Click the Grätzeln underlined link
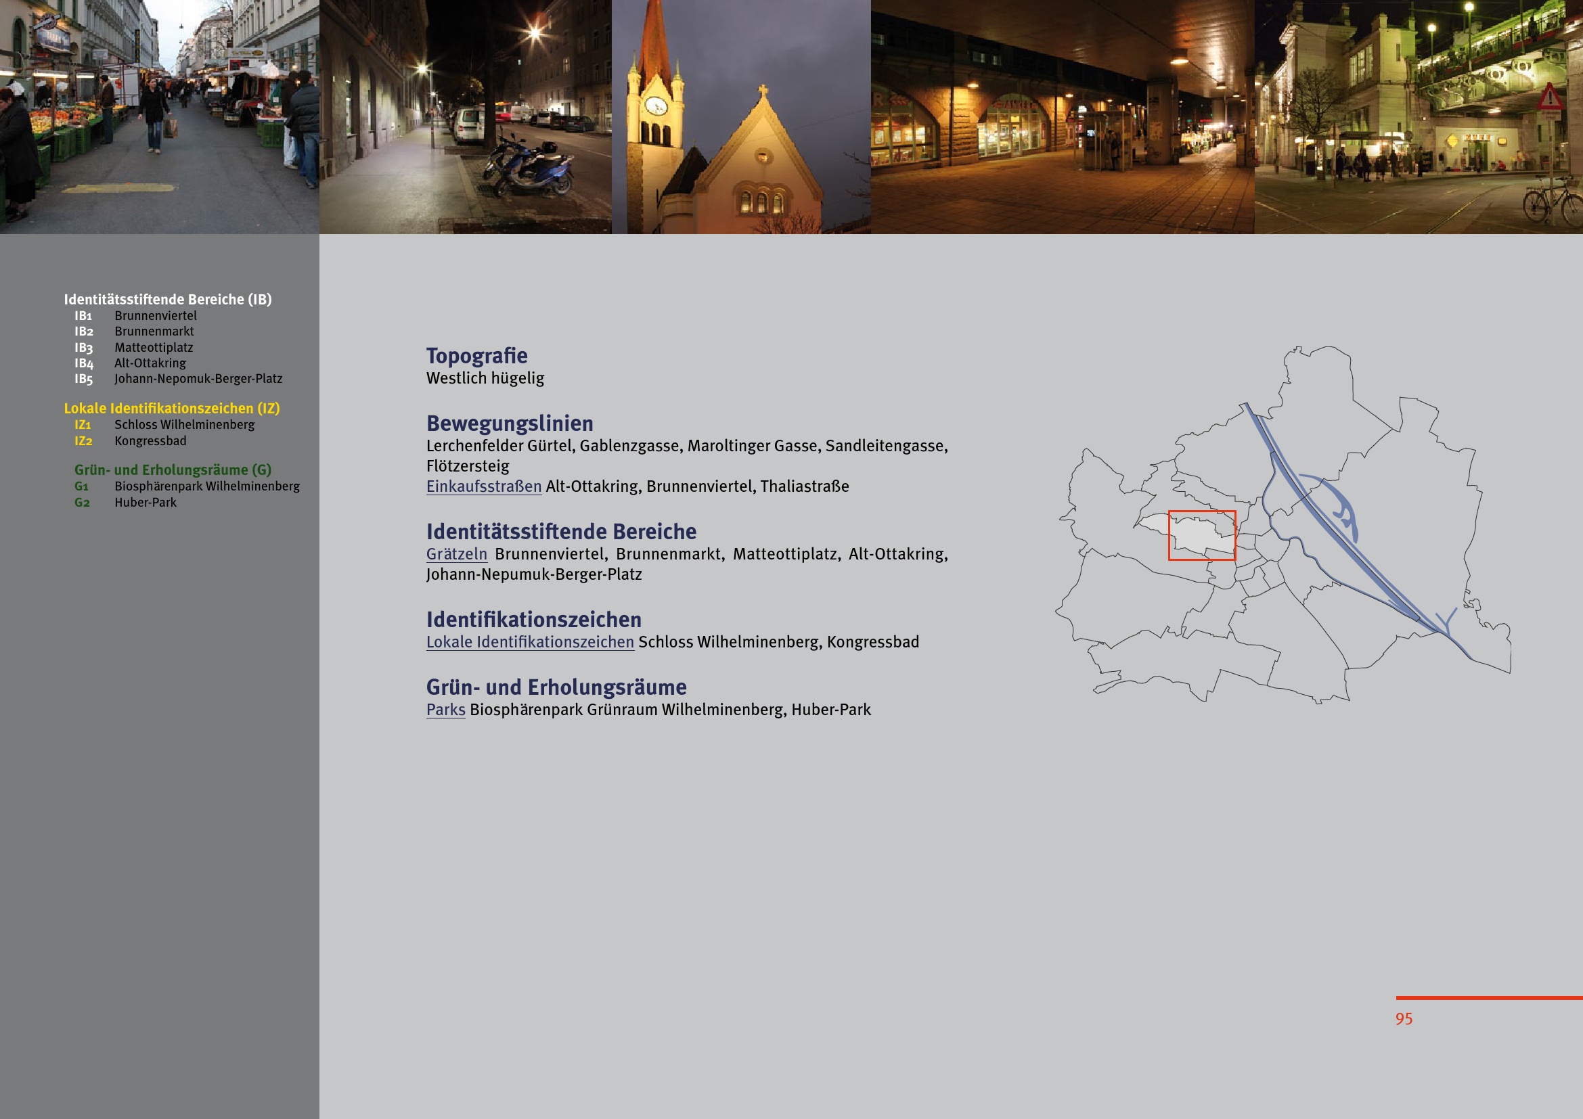This screenshot has width=1583, height=1119. tap(456, 554)
